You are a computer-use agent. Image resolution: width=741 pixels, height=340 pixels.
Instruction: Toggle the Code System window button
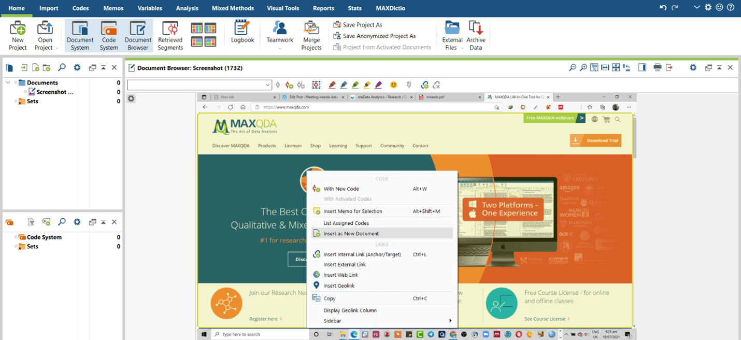(x=109, y=35)
